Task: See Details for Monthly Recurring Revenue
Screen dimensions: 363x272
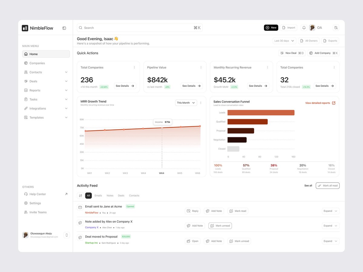Action: coord(258,86)
